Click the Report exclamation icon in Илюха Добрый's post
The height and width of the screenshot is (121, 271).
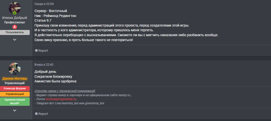[x=36, y=51]
